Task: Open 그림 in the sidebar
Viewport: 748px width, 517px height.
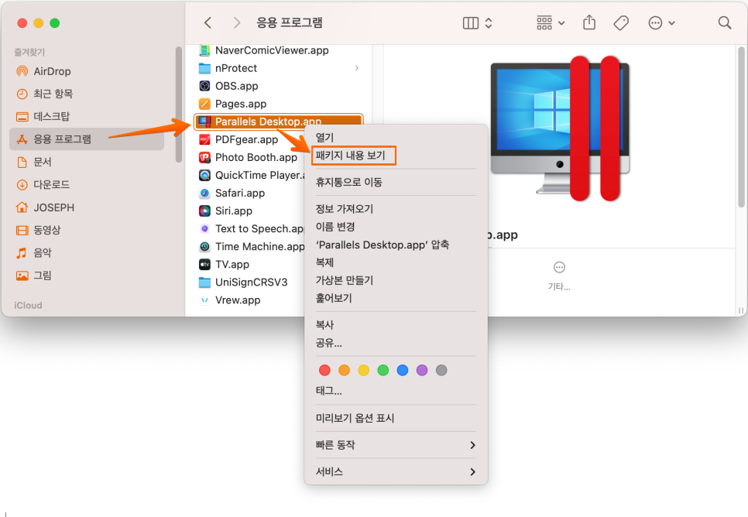Action: [87, 276]
